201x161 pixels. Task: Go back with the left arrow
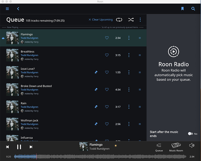[18, 9]
